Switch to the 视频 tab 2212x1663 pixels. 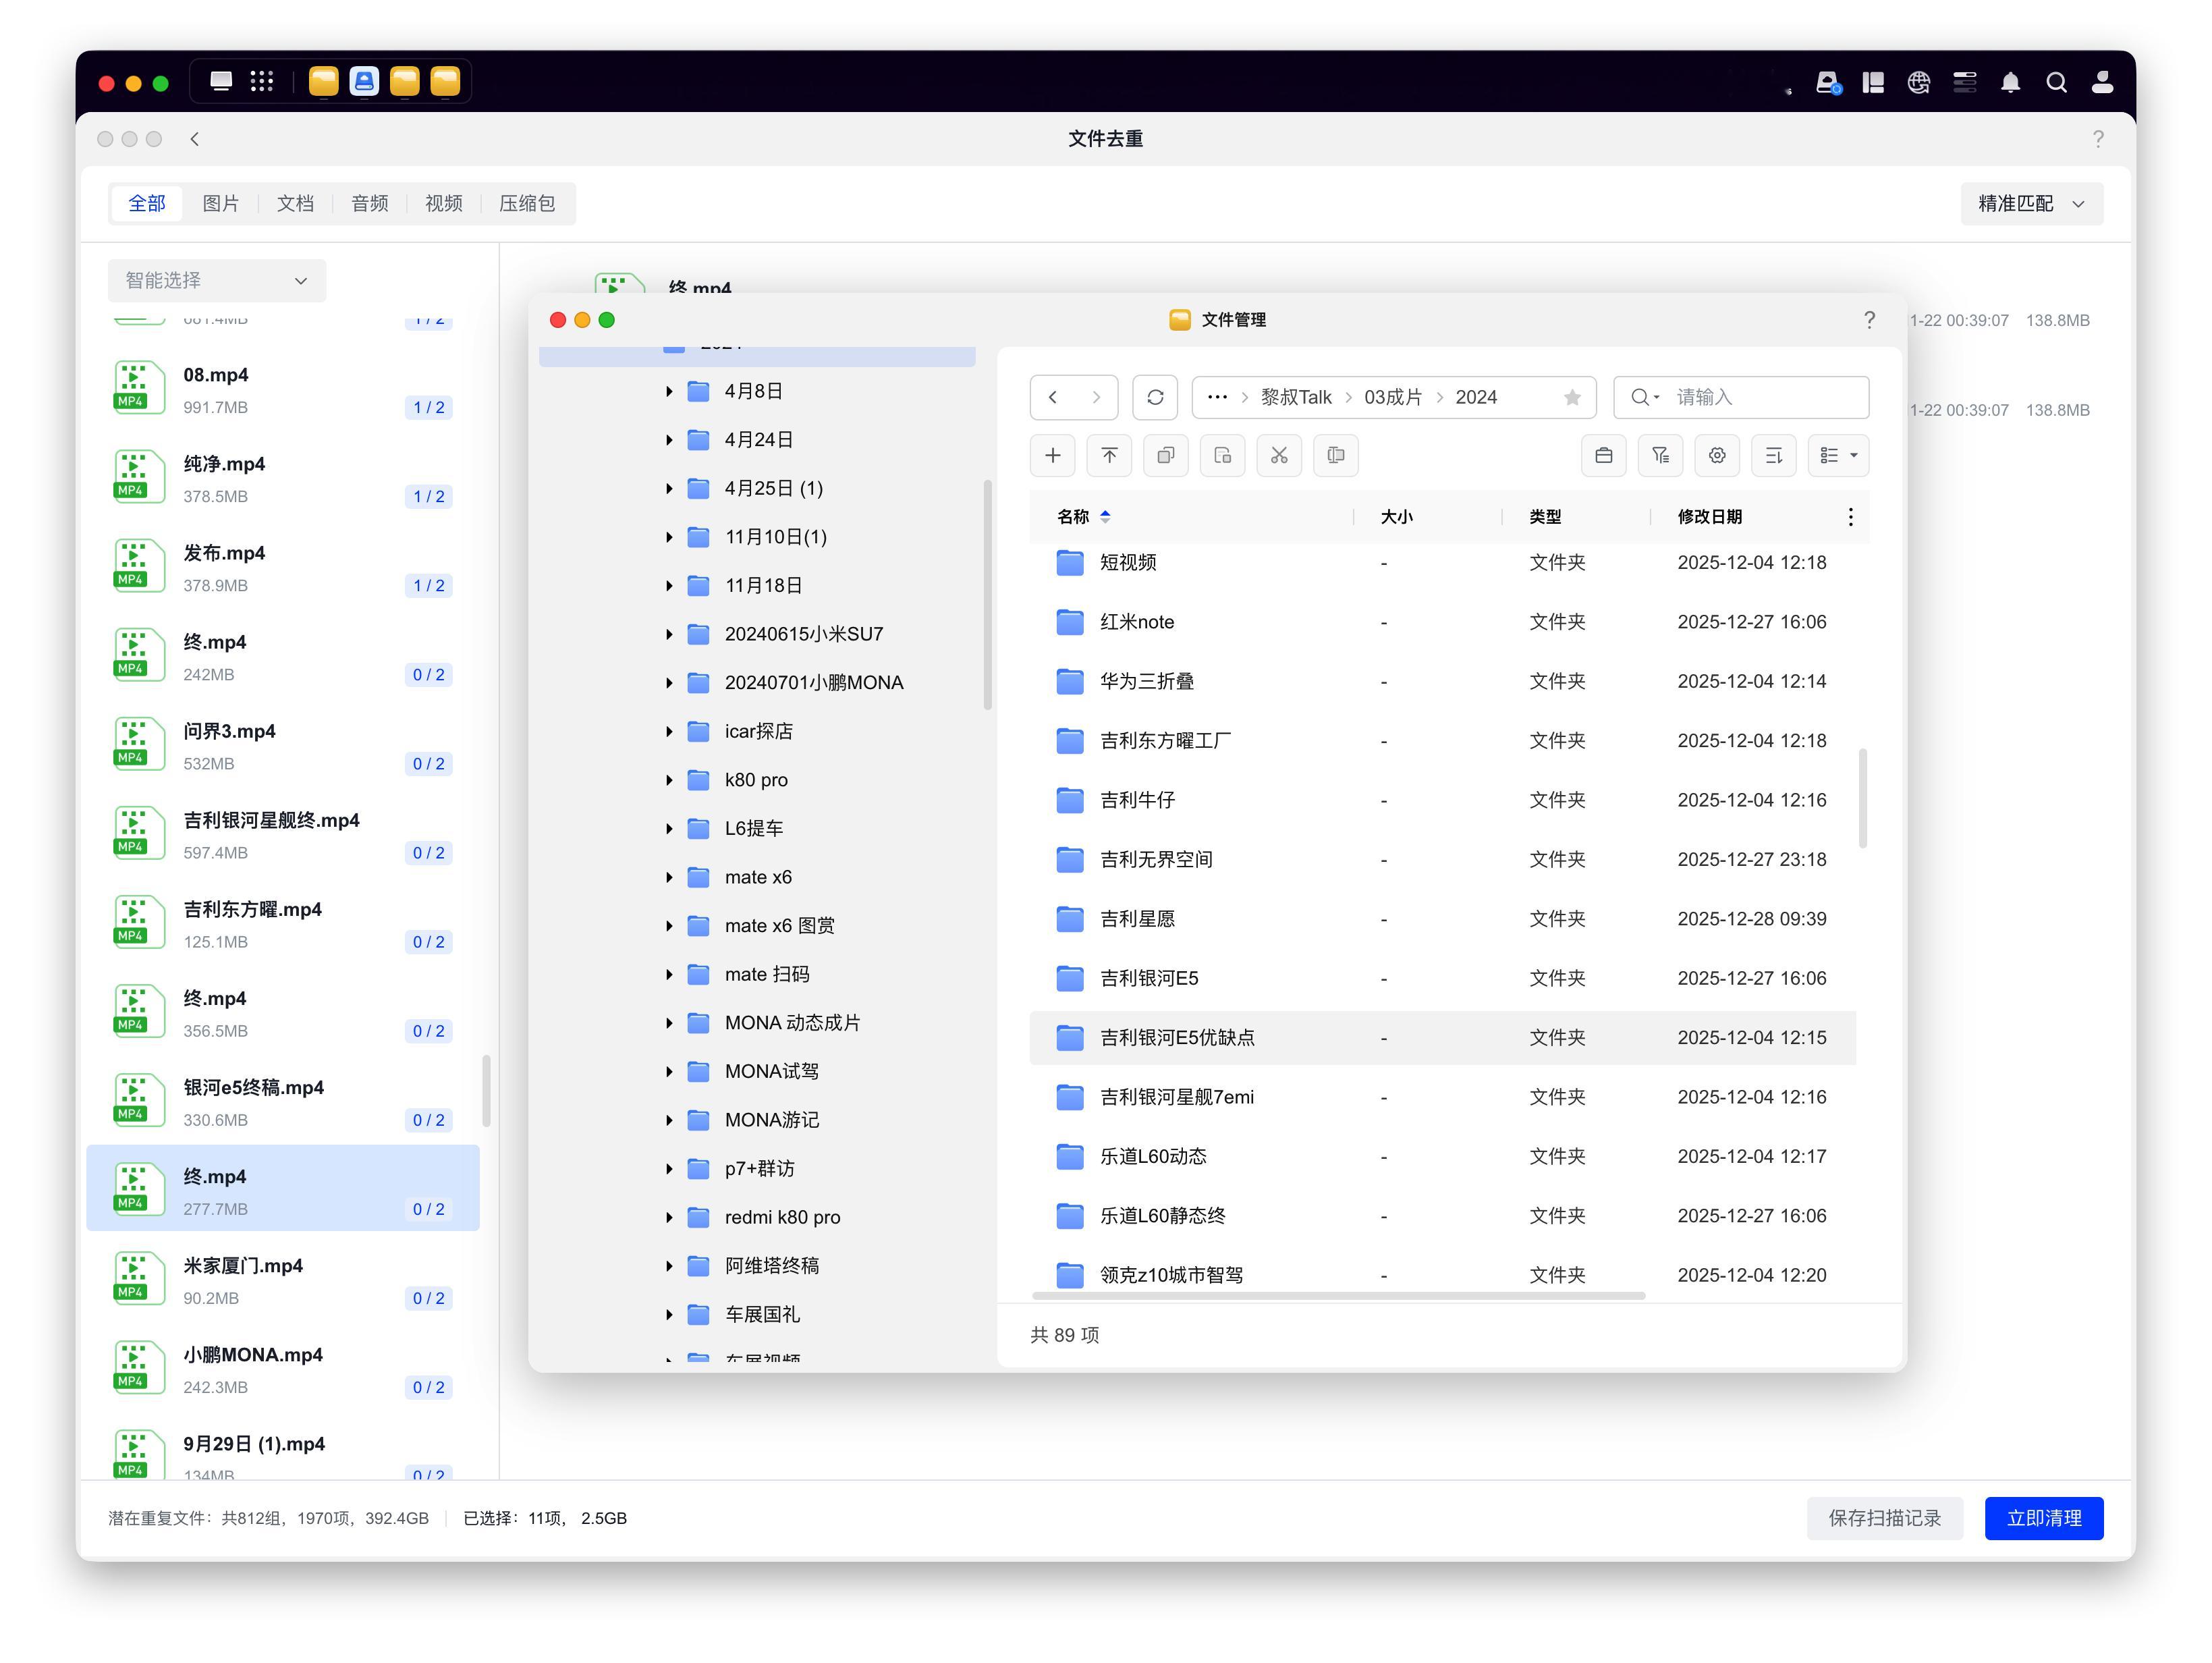coord(443,204)
